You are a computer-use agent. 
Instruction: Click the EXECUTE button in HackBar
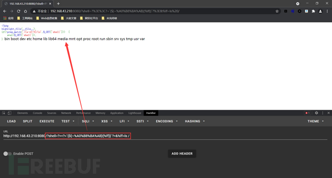47,121
